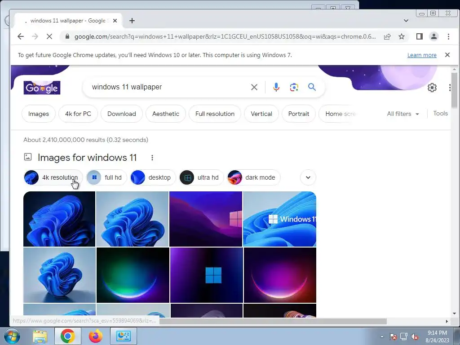Share this page via address bar icon
The height and width of the screenshot is (345, 460).
387,36
